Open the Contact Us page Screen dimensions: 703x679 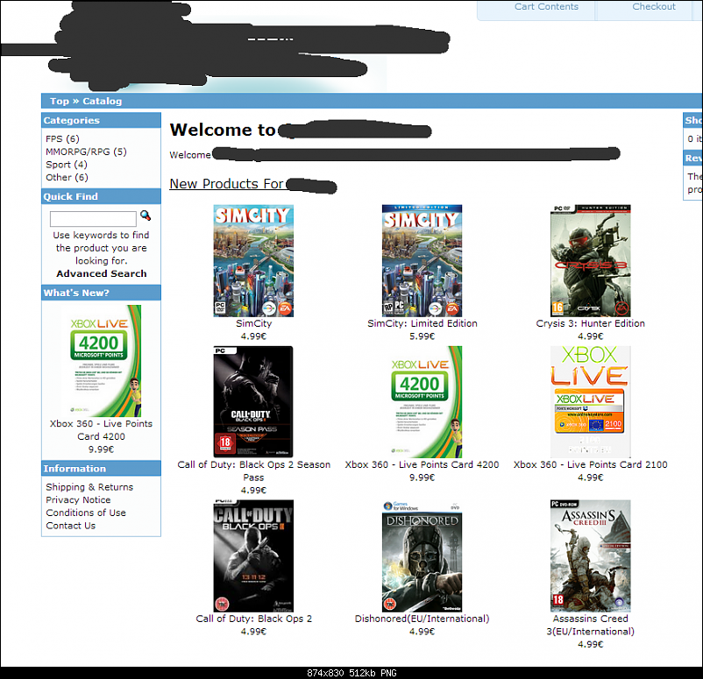(x=70, y=526)
